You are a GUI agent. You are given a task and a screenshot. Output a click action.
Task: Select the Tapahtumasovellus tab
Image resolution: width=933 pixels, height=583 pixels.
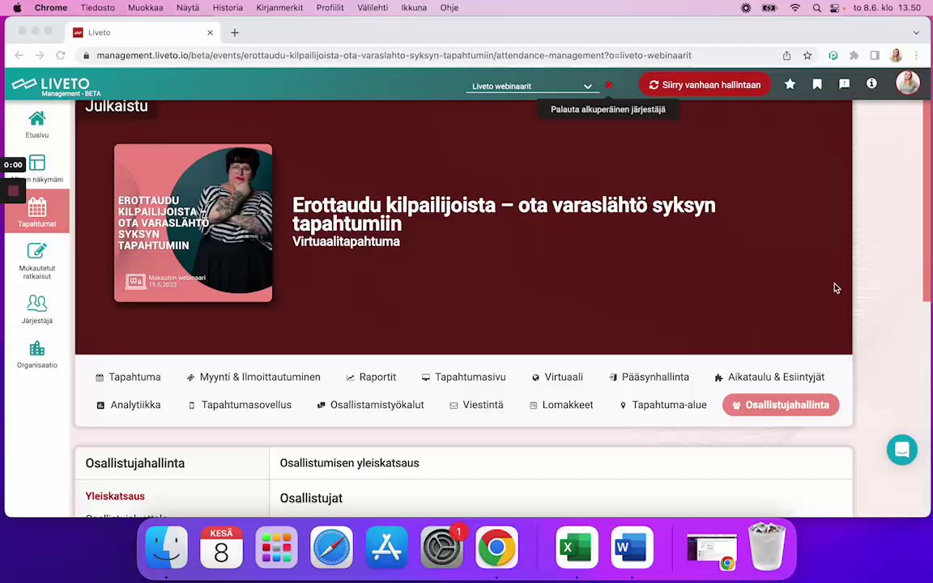pyautogui.click(x=240, y=405)
